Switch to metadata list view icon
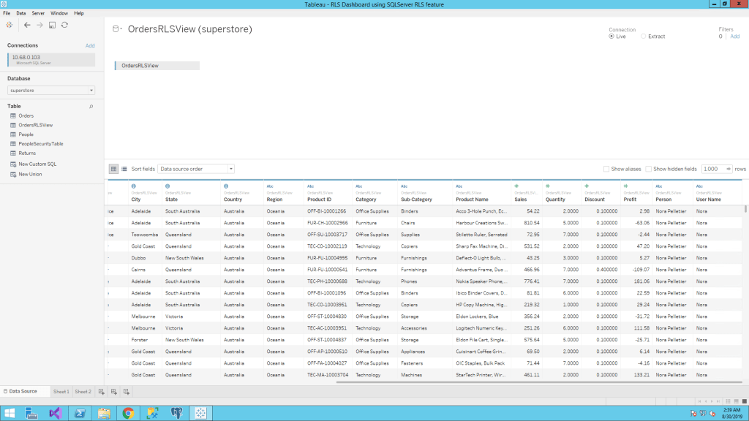This screenshot has height=421, width=749. click(124, 169)
